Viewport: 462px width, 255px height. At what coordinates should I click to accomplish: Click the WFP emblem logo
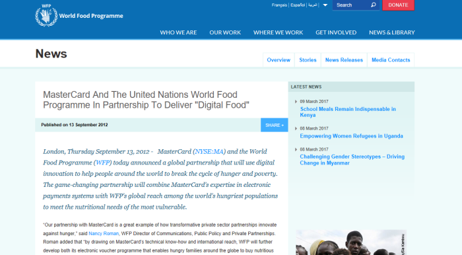[46, 15]
